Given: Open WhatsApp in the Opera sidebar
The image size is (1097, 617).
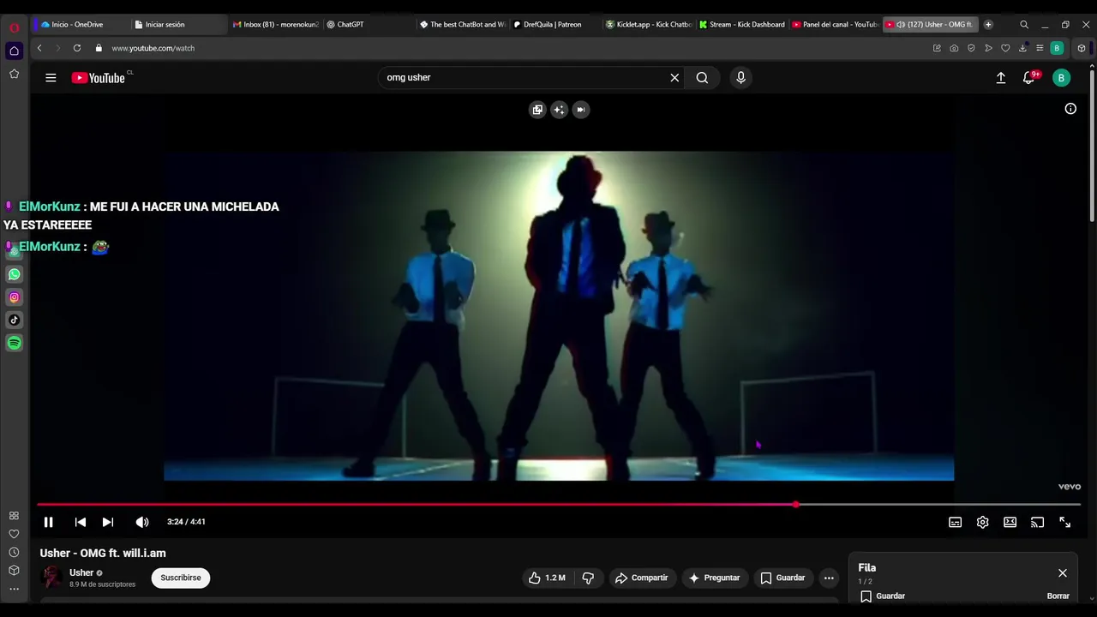Looking at the screenshot, I should click(x=14, y=274).
